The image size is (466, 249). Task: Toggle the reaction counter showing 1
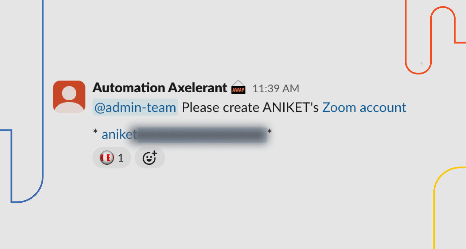click(121, 157)
